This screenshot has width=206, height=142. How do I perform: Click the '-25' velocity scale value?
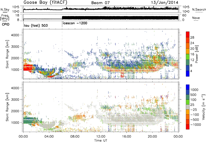(x=194, y=110)
